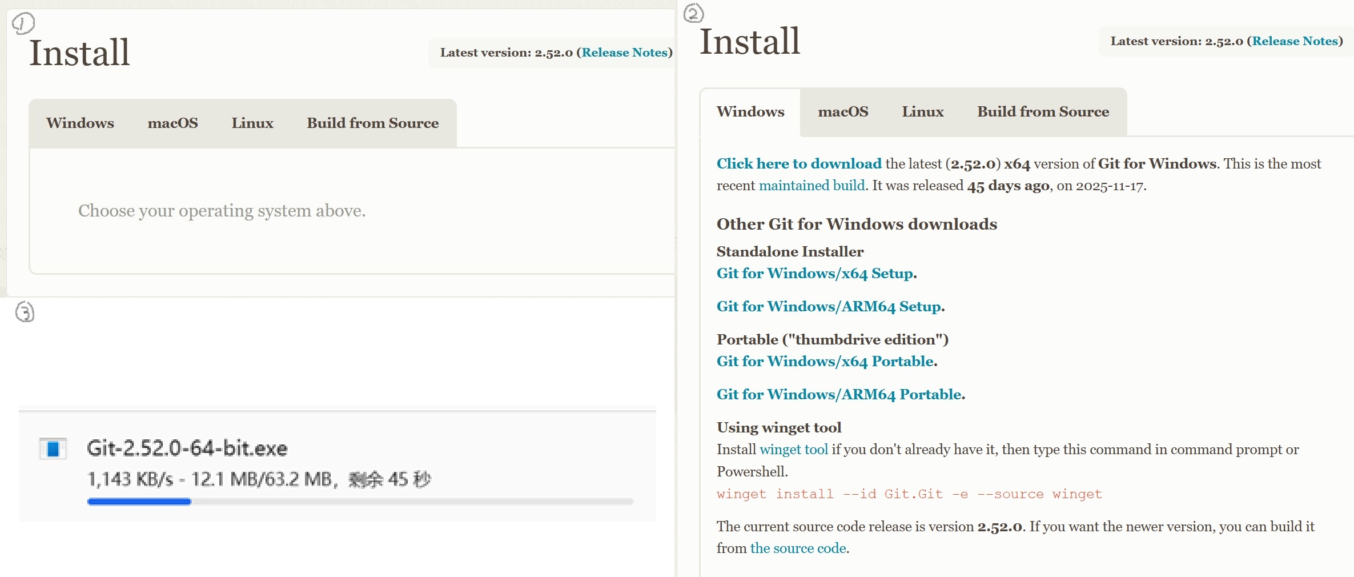Open the 'maintained build' link
This screenshot has height=577, width=1354.
pyautogui.click(x=811, y=186)
